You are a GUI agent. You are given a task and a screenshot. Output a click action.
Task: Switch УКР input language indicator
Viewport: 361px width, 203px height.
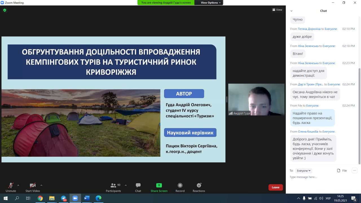328,198
